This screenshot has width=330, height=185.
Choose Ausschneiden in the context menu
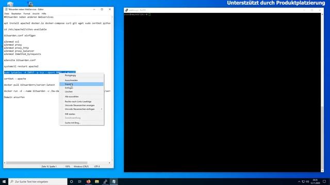coord(81,80)
